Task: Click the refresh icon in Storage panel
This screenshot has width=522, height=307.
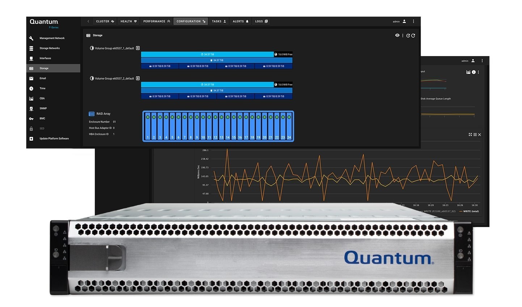Action: point(413,35)
